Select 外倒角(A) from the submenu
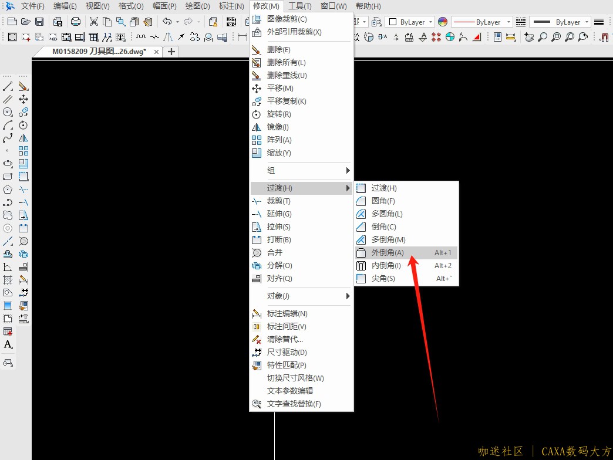The height and width of the screenshot is (460, 613). click(388, 253)
